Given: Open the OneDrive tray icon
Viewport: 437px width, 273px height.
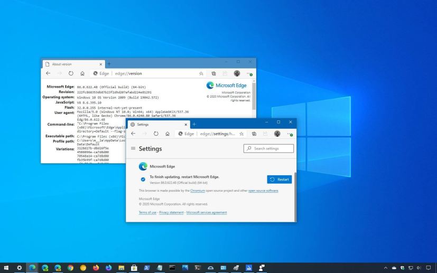Looking at the screenshot, I should 394,268.
